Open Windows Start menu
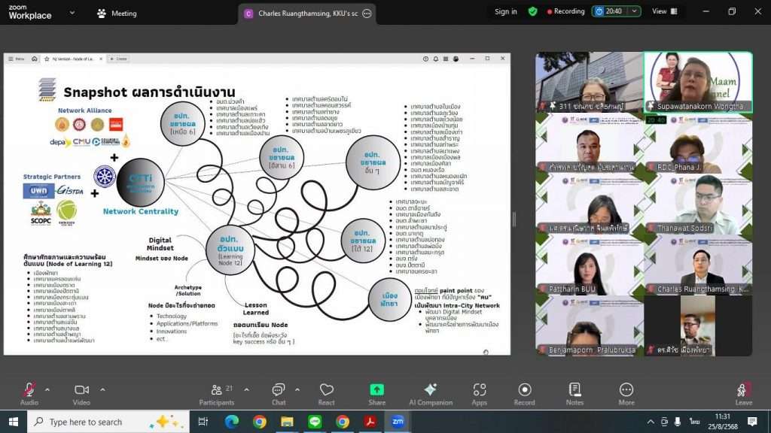Image resolution: width=771 pixels, height=433 pixels. click(x=14, y=422)
